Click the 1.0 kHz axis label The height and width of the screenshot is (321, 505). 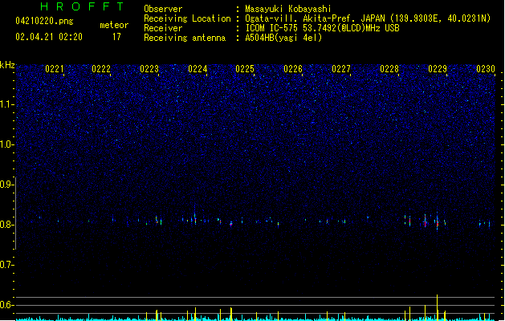[x=6, y=144]
